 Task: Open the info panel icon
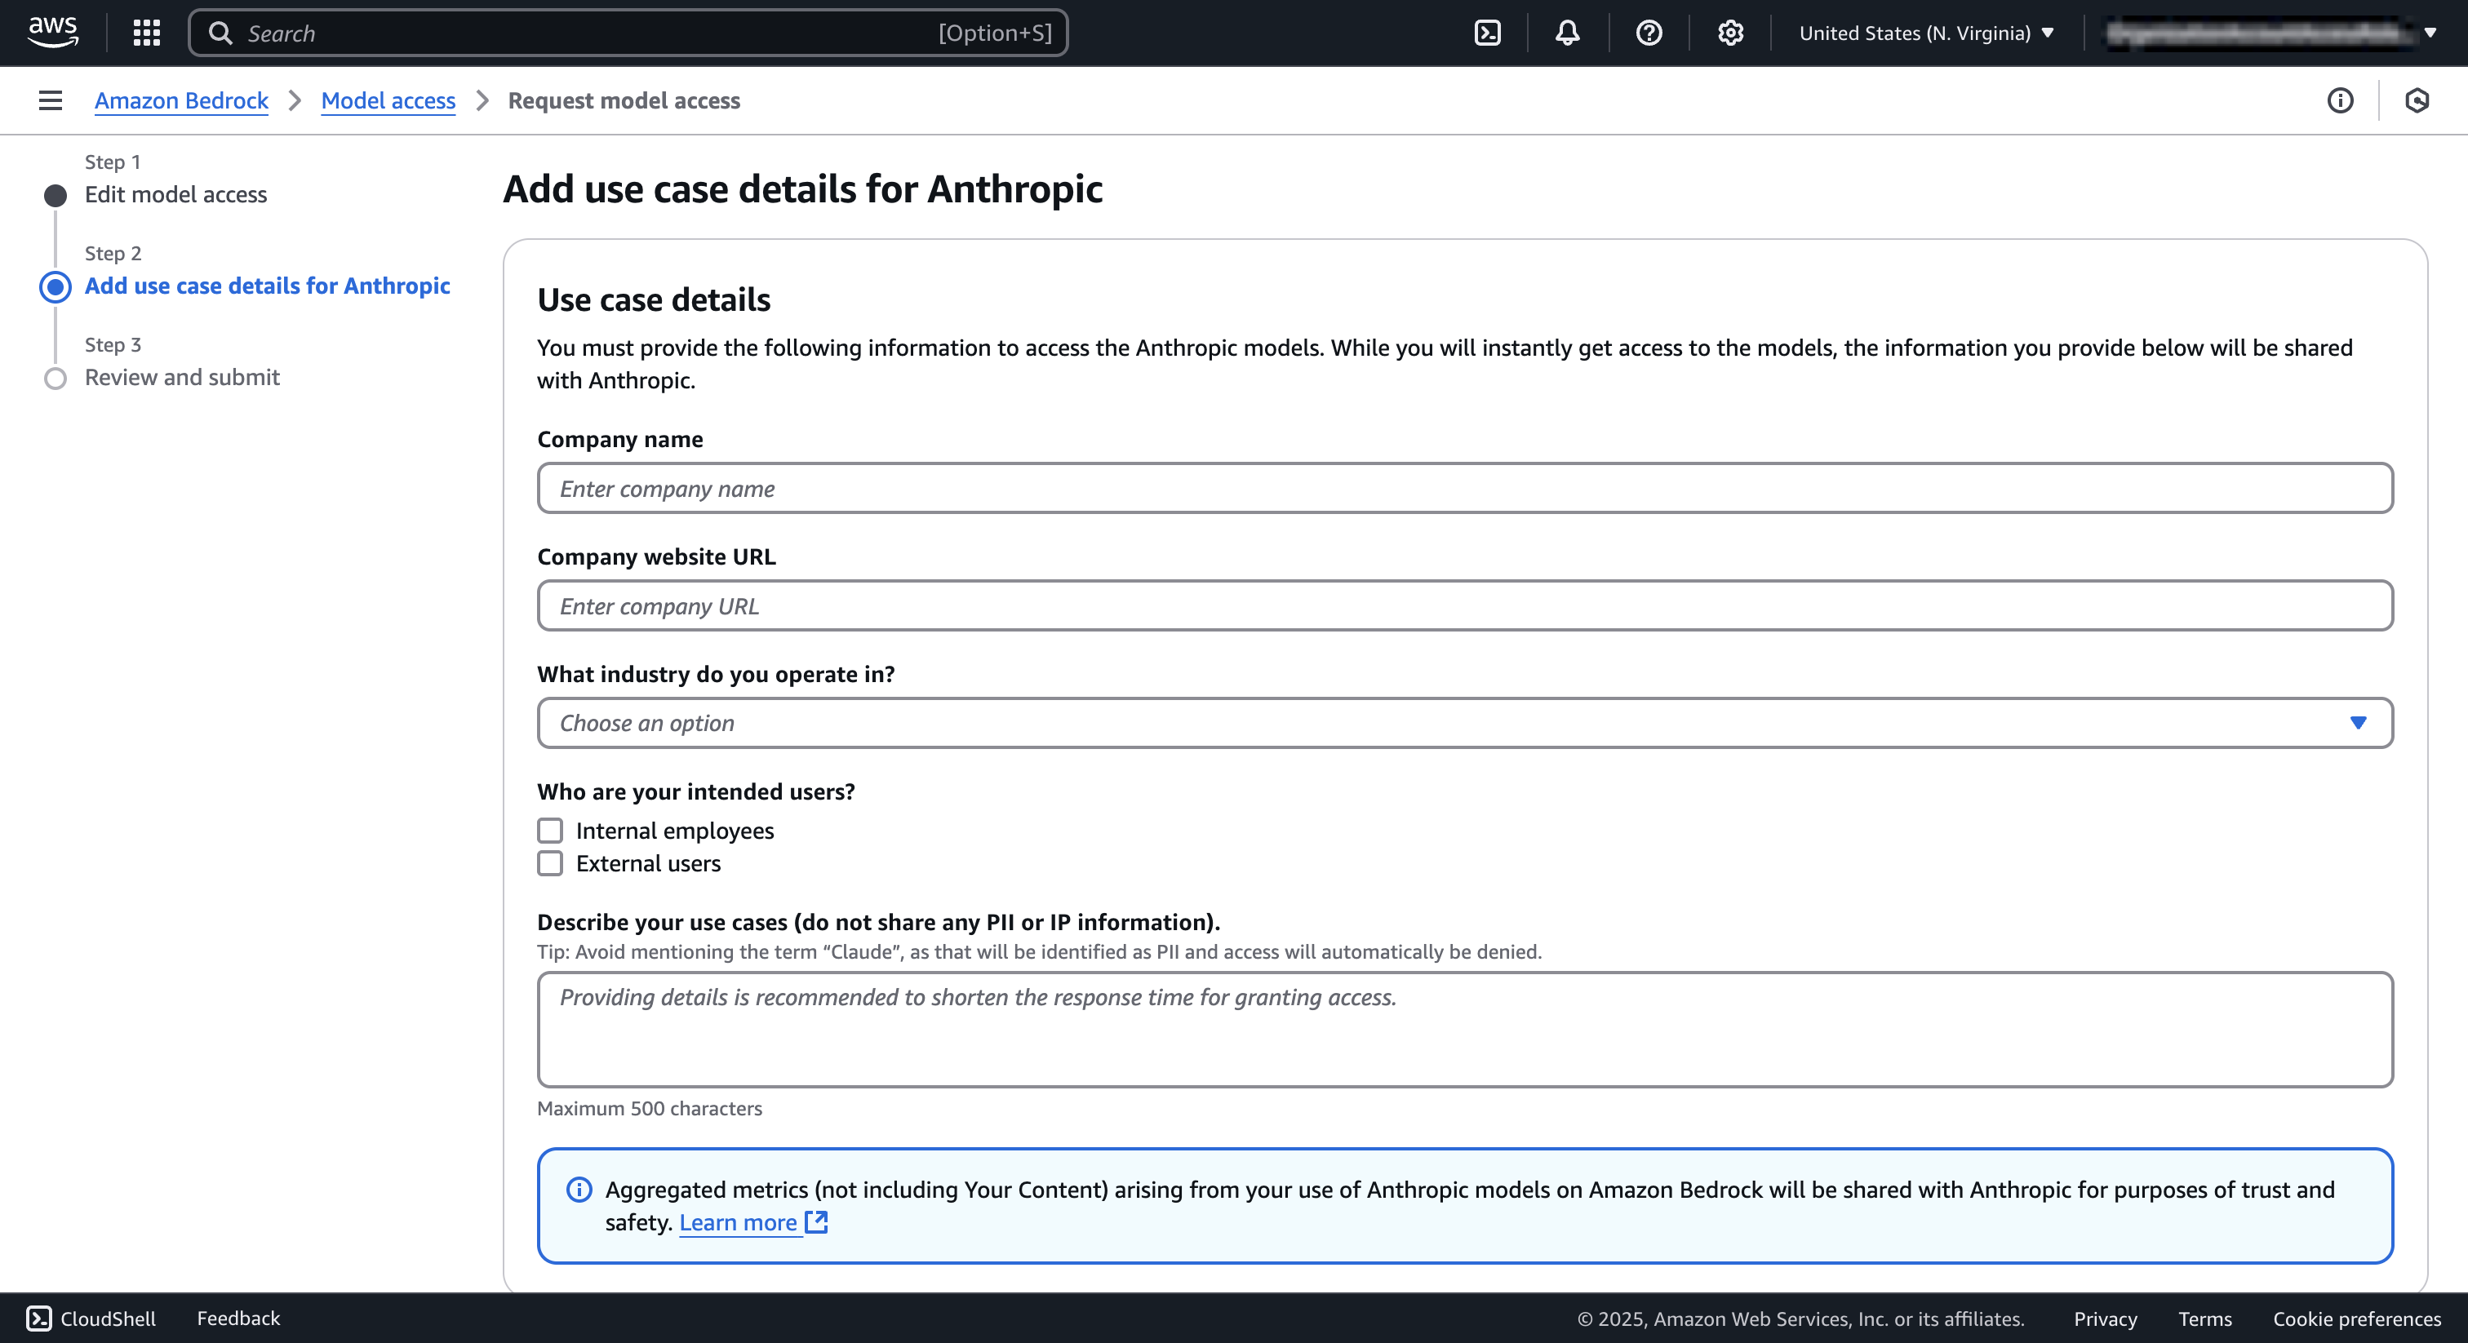click(2340, 100)
